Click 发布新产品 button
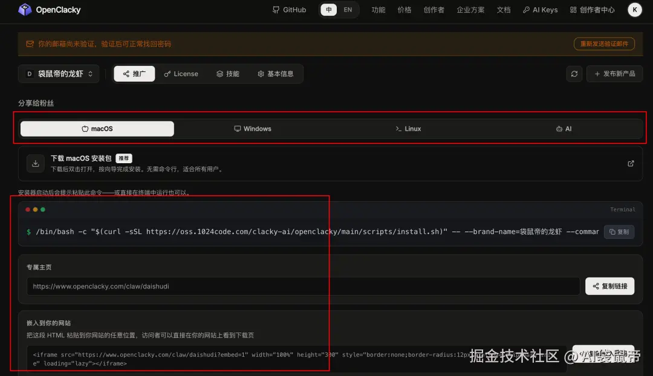Screen dimensions: 653x376 point(614,74)
